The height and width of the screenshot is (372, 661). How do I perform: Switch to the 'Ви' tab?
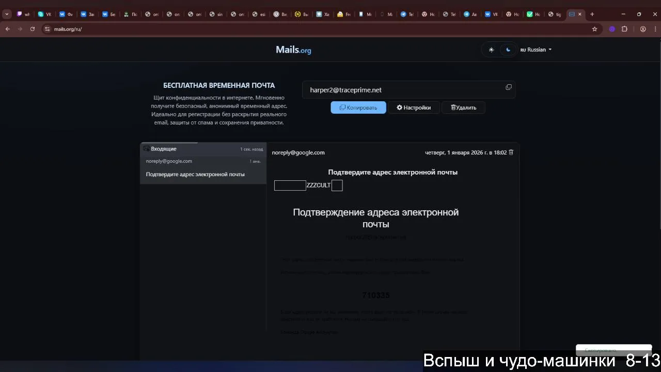tap(280, 14)
